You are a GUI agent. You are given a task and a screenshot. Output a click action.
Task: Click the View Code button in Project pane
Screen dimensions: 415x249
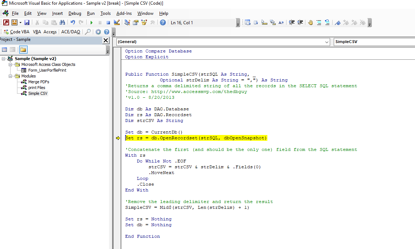click(x=5, y=50)
